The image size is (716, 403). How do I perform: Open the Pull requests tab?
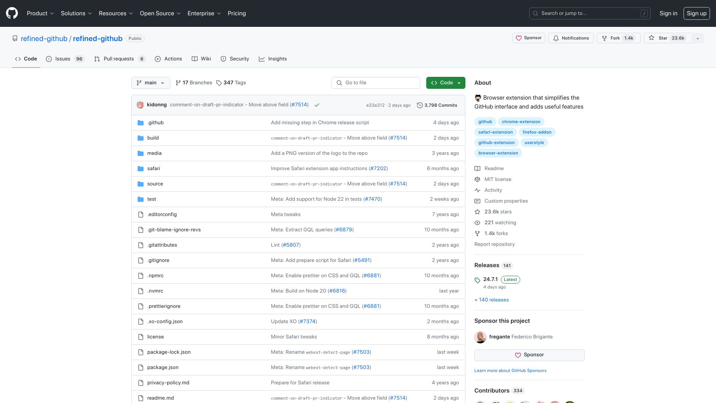pos(120,59)
